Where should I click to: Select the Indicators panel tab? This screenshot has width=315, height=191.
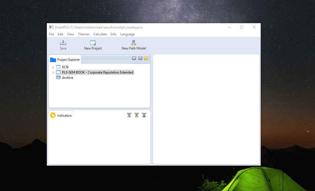click(x=61, y=116)
